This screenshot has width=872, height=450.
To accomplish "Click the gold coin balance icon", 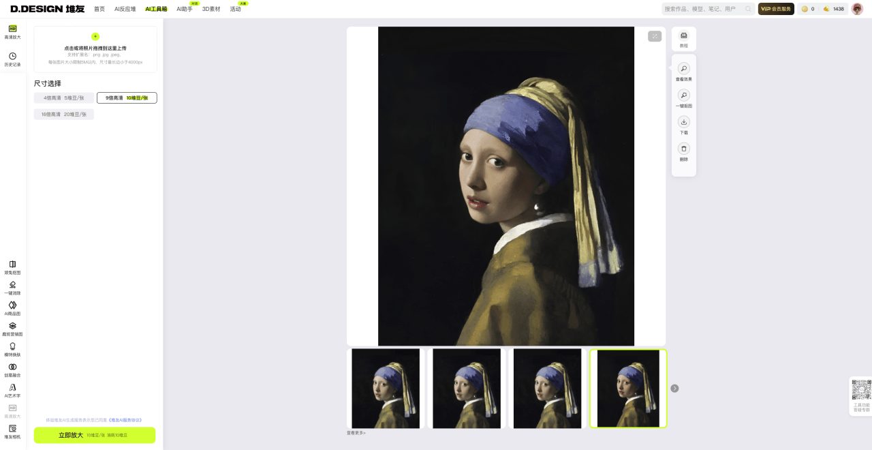I will 805,9.
